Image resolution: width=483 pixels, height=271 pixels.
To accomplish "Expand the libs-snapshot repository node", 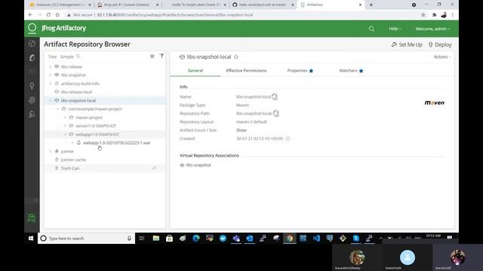I will 51,75.
